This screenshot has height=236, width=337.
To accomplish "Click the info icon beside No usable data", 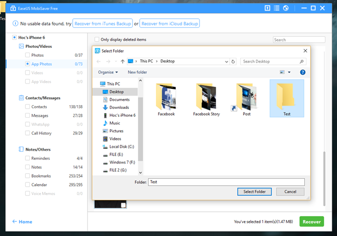I will 15,23.
